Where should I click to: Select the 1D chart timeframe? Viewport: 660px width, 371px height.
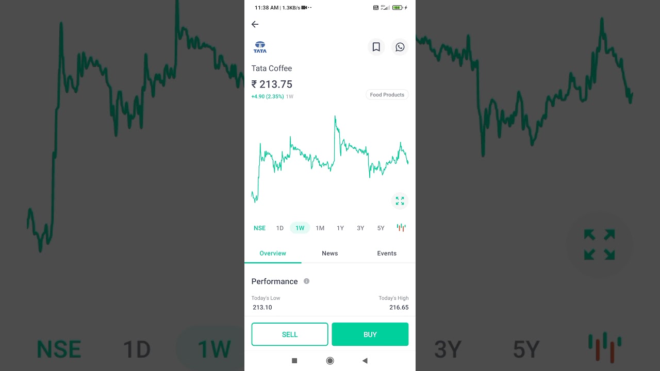coord(280,228)
